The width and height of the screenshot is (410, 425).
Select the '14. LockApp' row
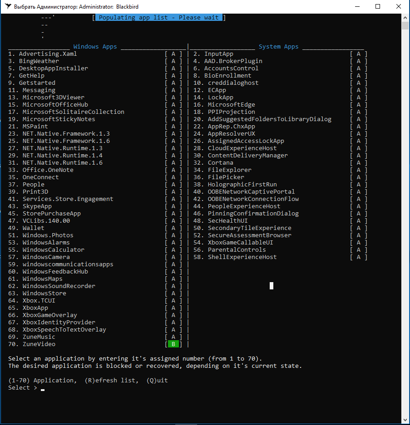pos(280,98)
